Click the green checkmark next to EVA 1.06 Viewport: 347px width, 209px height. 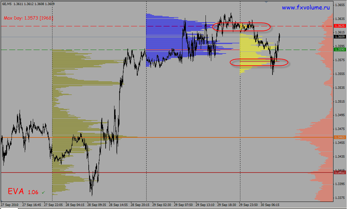(43, 192)
